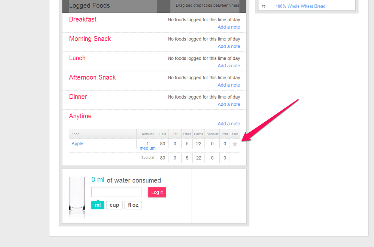The width and height of the screenshot is (374, 247).
Task: Click the 22 carbs cell in Apple row
Action: 199,143
